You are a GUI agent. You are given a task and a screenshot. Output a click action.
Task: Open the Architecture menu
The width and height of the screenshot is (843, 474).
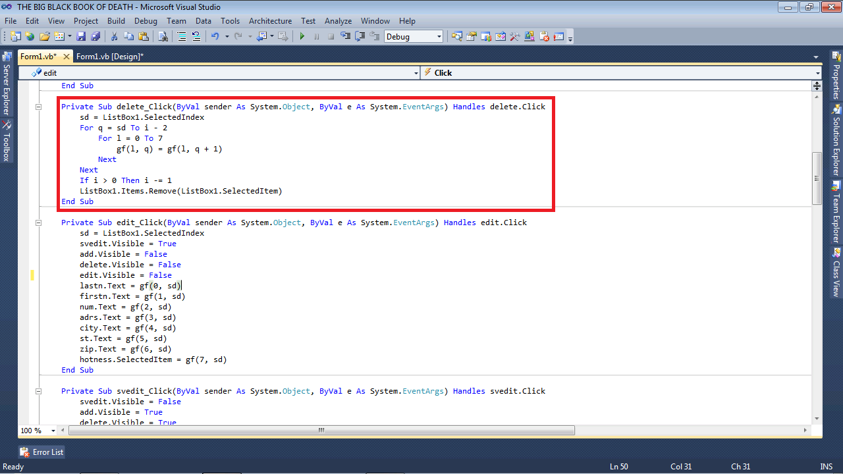[x=270, y=21]
